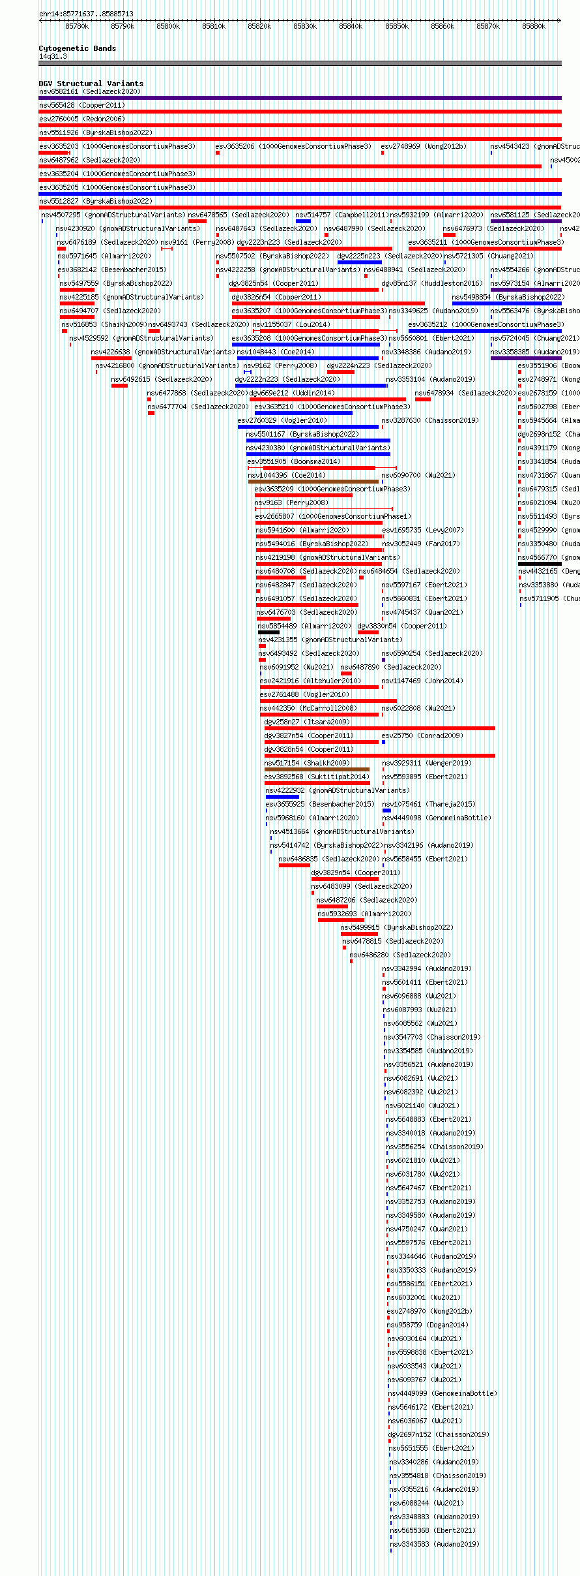Click nsv1048443 (Coe2014) label

tap(276, 352)
